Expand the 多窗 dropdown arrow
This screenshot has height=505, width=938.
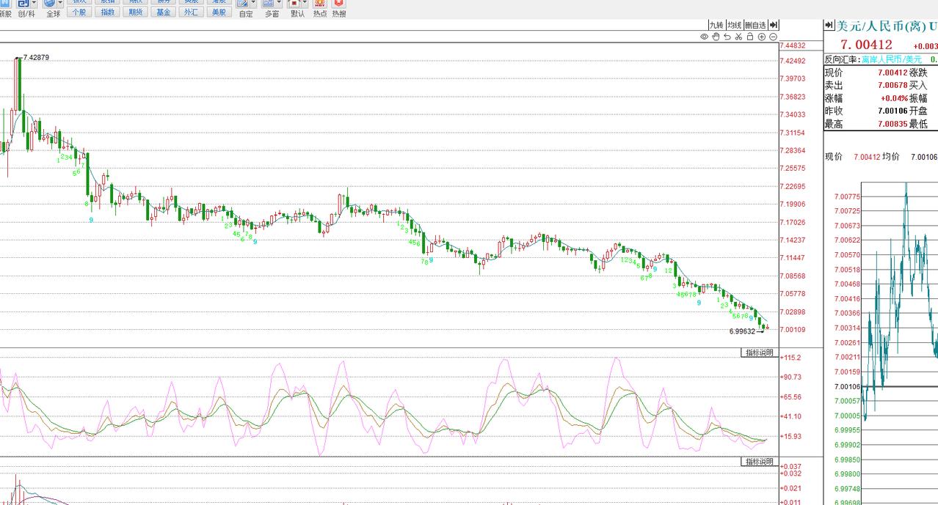(x=279, y=4)
